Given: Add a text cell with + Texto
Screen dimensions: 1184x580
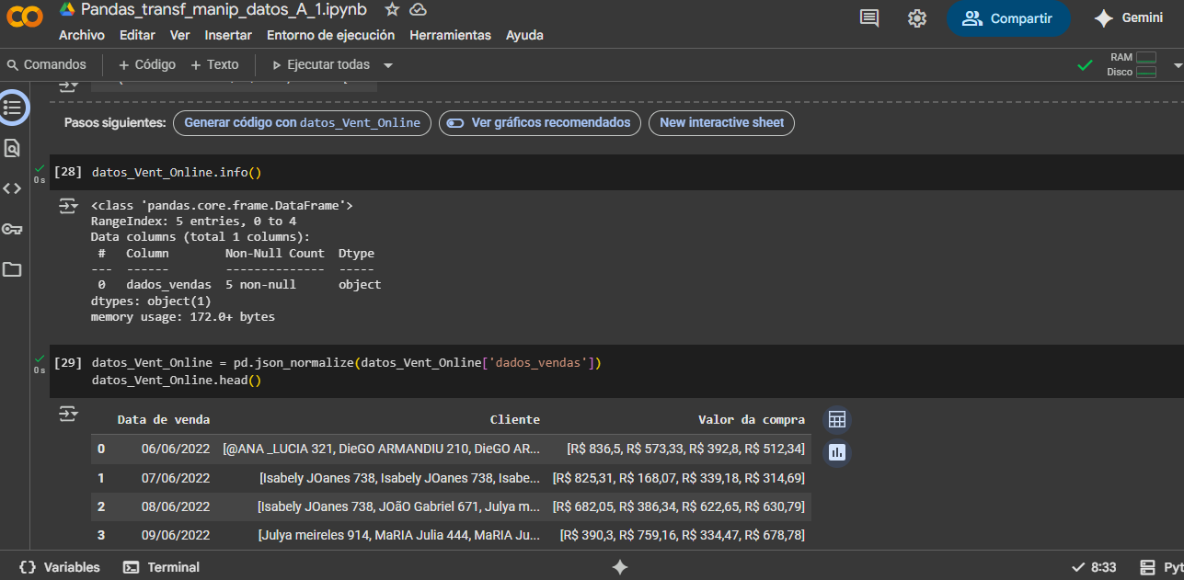Looking at the screenshot, I should pos(214,64).
